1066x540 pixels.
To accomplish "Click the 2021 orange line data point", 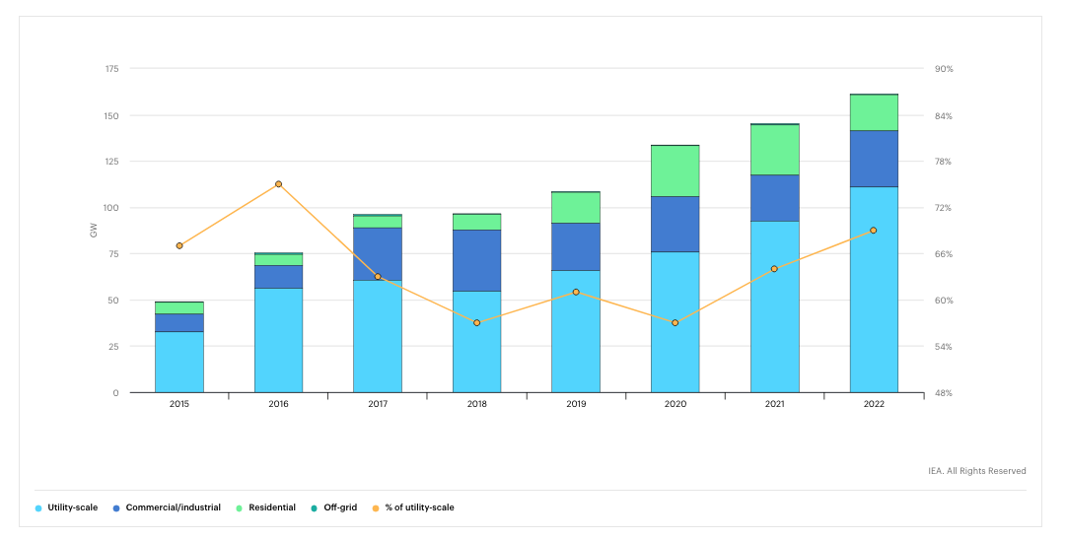I will tap(774, 269).
